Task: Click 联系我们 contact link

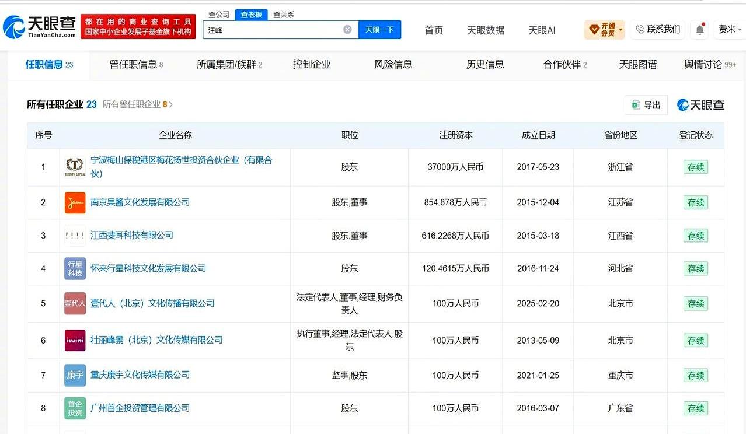Action: click(658, 30)
